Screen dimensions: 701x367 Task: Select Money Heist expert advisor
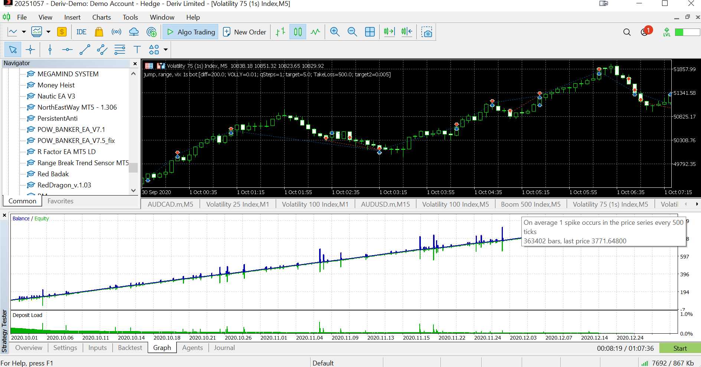[x=56, y=85]
